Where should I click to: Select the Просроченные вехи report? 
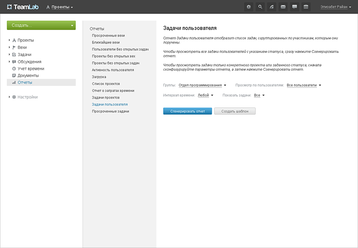point(108,35)
